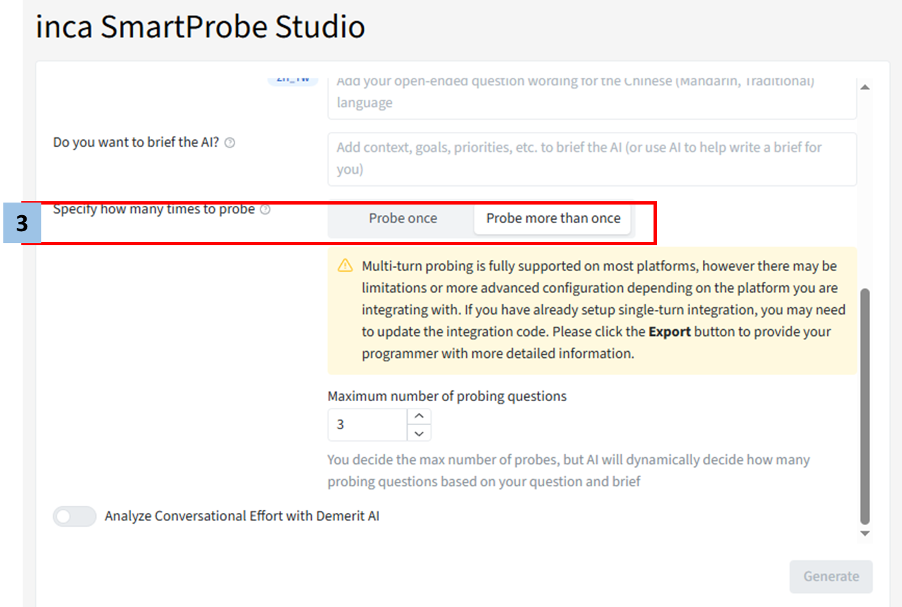
Task: Click the vertical scrollbar thumb
Action: (865, 406)
